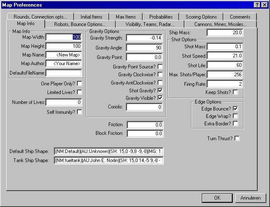The width and height of the screenshot is (270, 207).
Task: Click into the Shot Speed field
Action: [225, 56]
